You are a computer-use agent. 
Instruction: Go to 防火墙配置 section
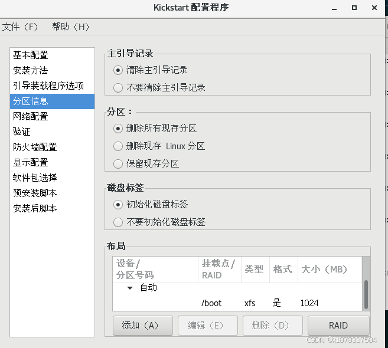[52, 147]
